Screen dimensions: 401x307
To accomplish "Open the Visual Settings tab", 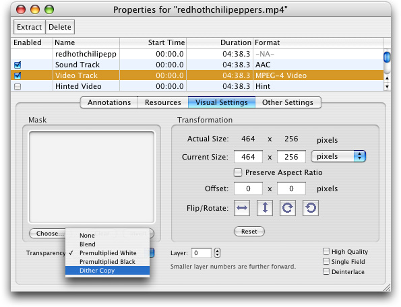I will tap(222, 102).
